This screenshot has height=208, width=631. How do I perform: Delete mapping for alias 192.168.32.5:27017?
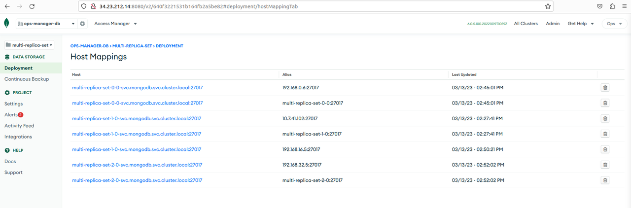[x=605, y=165]
